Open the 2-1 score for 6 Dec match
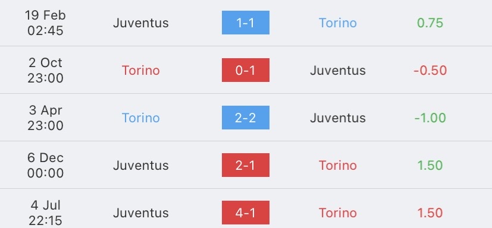Image resolution: width=492 pixels, height=228 pixels. coord(245,165)
